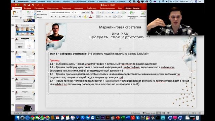Switch to the Переходы ribbon tab

coord(67,8)
